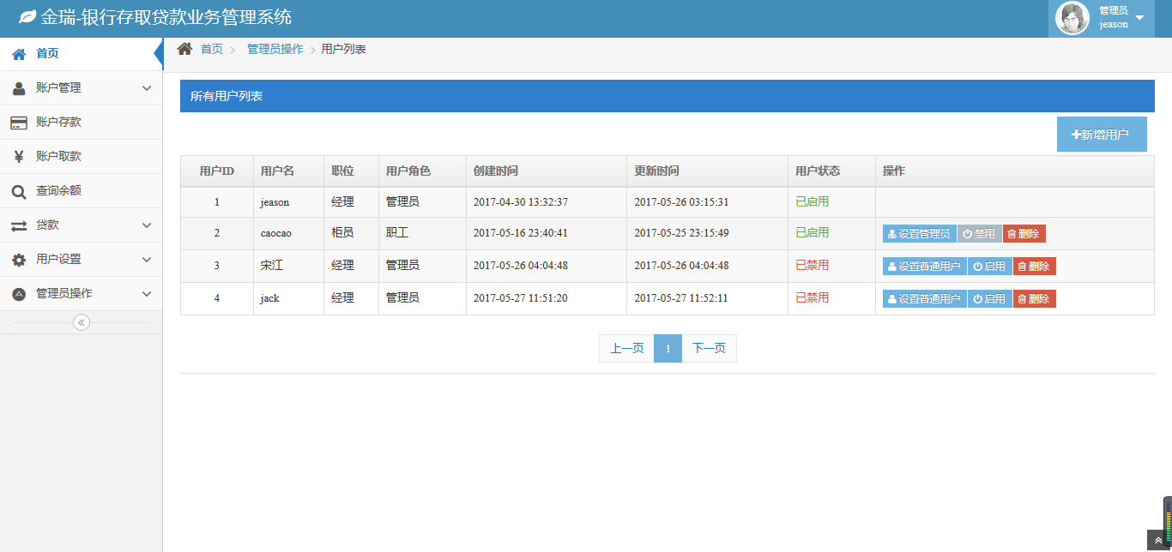Open 管理员操作 menu item
The image size is (1172, 552).
(x=81, y=294)
